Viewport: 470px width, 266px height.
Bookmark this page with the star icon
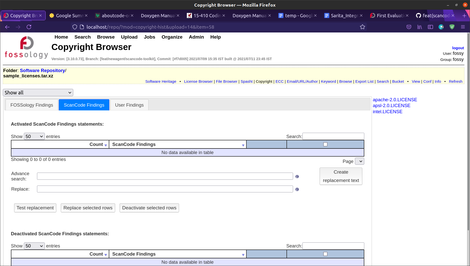coord(363,27)
